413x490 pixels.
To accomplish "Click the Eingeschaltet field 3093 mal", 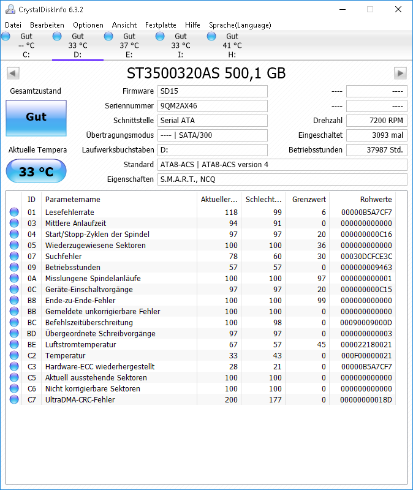I will point(377,135).
